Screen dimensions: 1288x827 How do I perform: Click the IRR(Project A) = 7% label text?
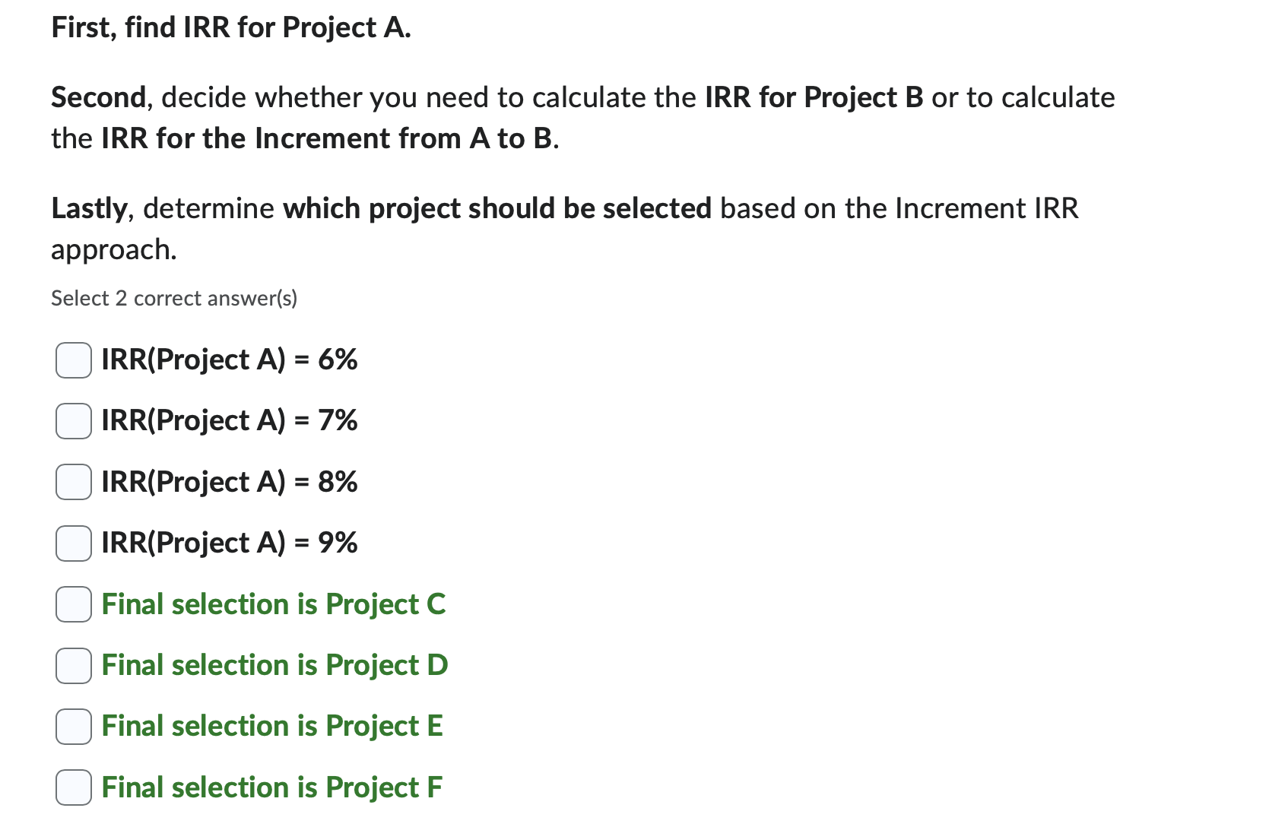228,421
